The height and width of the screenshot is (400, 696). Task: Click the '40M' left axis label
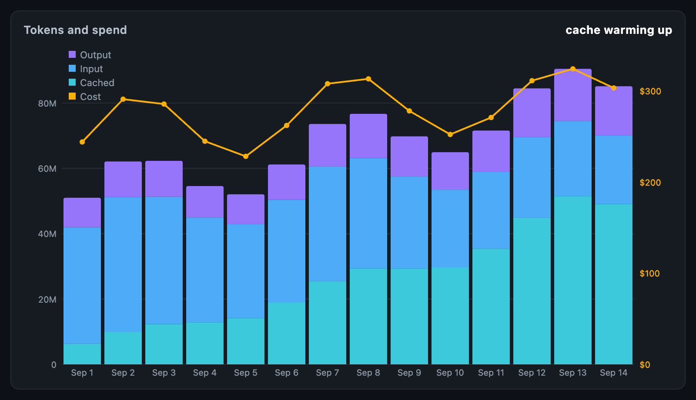pyautogui.click(x=47, y=234)
